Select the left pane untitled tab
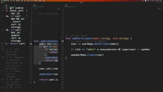 point(9,5)
